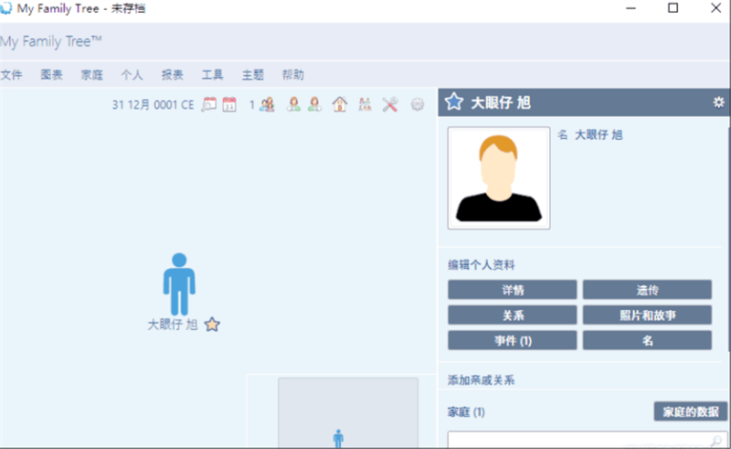Click the home person house icon
Viewport: 731px width, 449px height.
coord(340,104)
